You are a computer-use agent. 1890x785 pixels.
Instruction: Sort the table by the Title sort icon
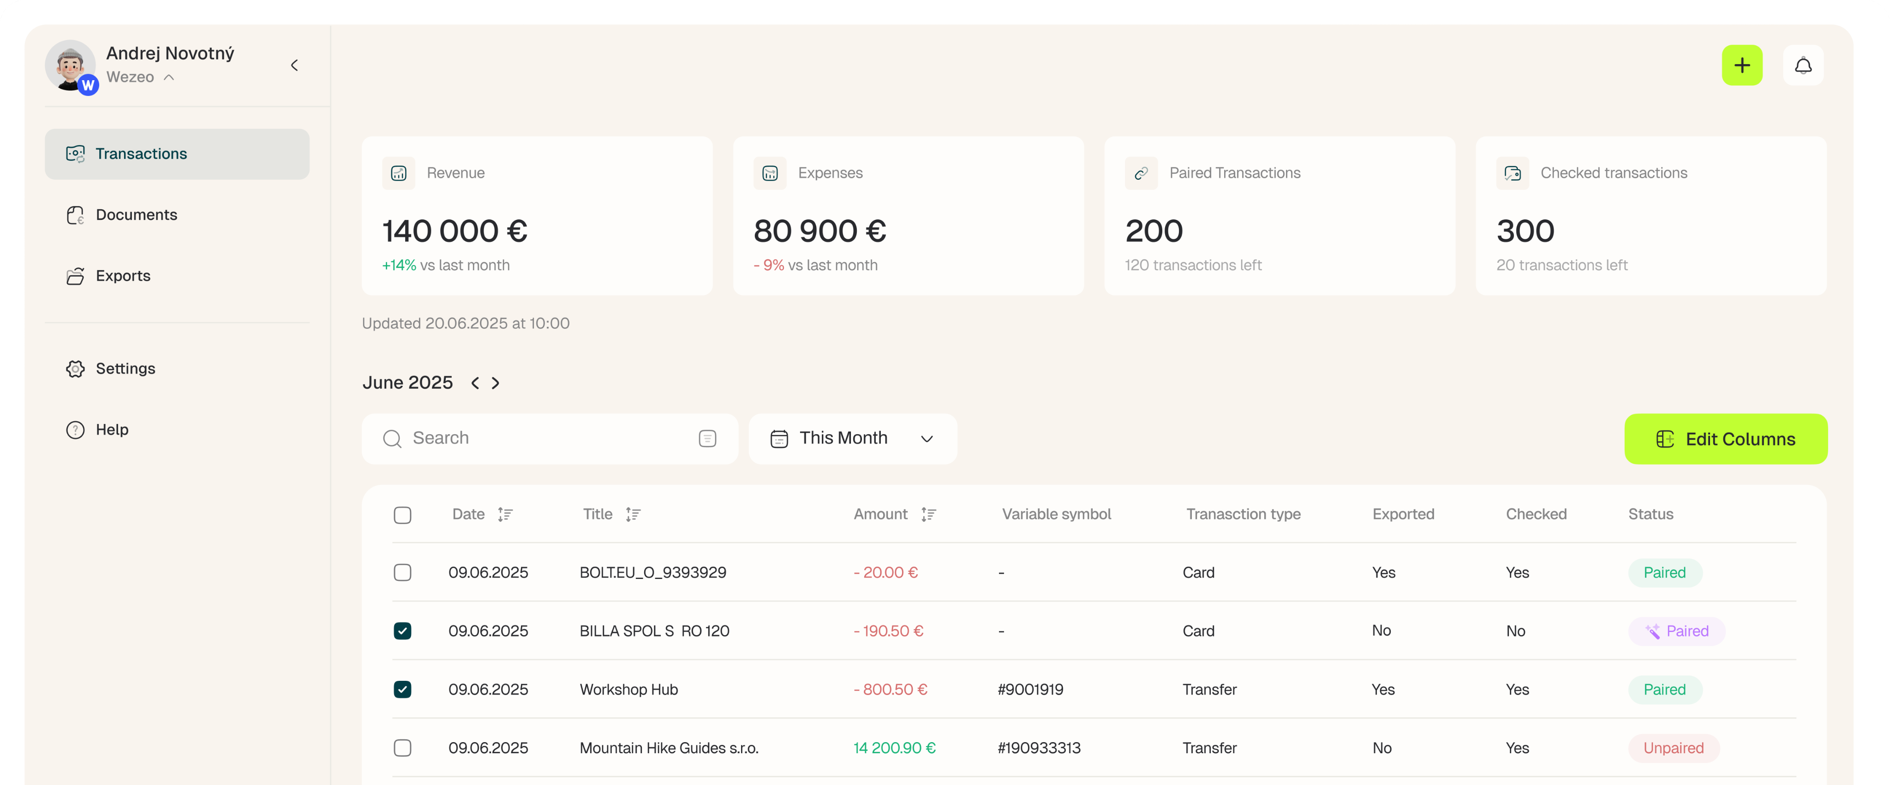pyautogui.click(x=633, y=514)
